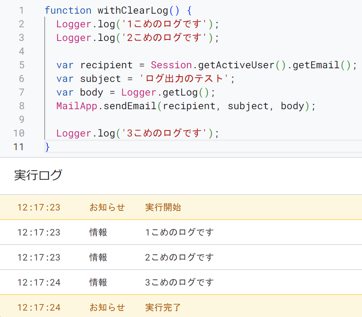
Task: Select the log row 3こめのログです
Action: pyautogui.click(x=179, y=282)
